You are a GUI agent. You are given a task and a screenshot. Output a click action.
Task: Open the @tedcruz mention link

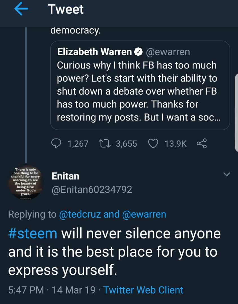click(x=80, y=214)
